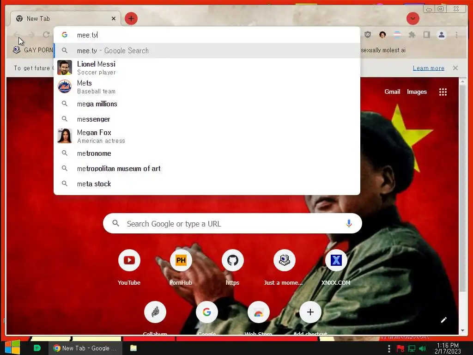Click the red flag tray icon
This screenshot has width=473, height=355.
(400, 349)
